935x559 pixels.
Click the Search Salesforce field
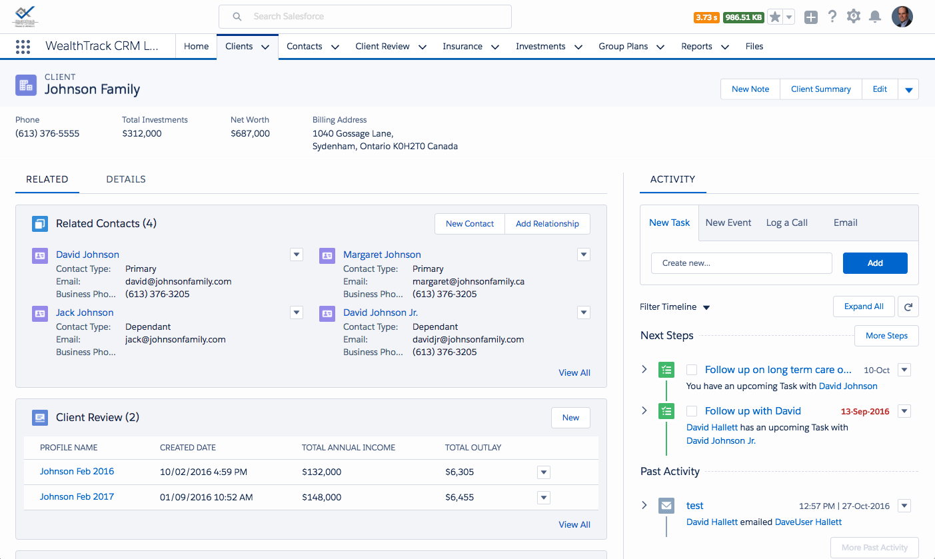click(x=365, y=16)
